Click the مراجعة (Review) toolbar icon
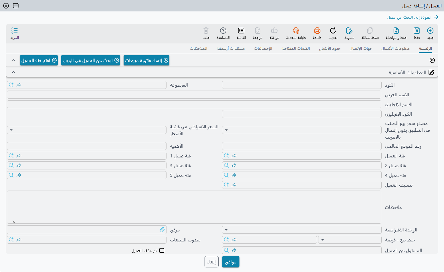Screen dimensions: 444x272 point(258,31)
